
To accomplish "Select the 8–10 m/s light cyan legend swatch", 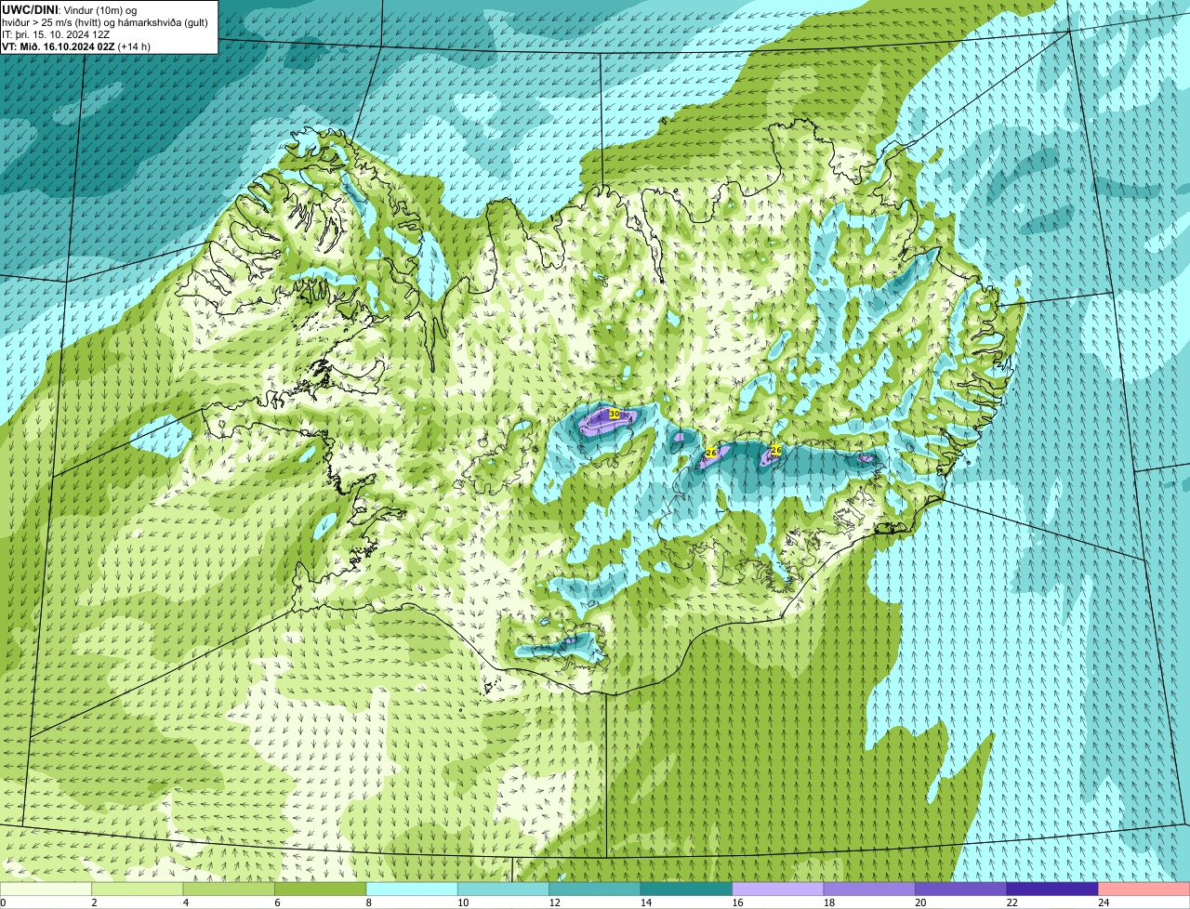I will [x=412, y=889].
